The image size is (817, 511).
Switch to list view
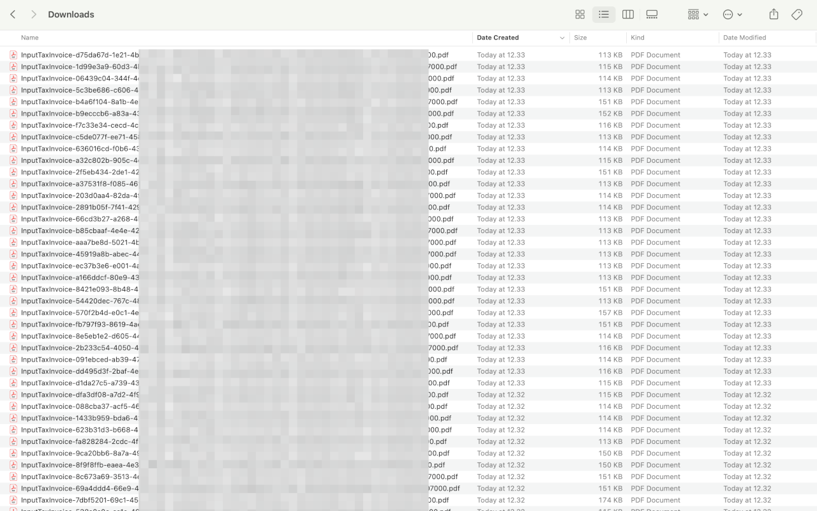pos(604,14)
